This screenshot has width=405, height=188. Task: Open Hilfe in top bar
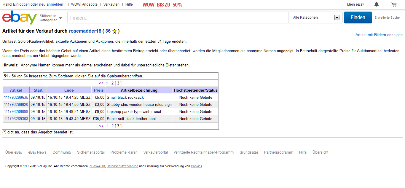(129, 4)
